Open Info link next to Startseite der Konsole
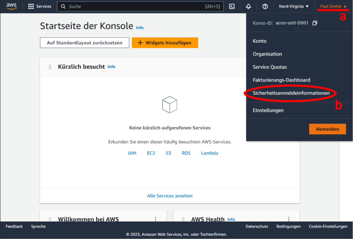This screenshot has height=239, width=353. [140, 28]
